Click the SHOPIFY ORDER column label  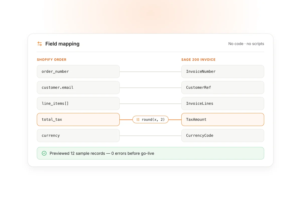tap(52, 60)
